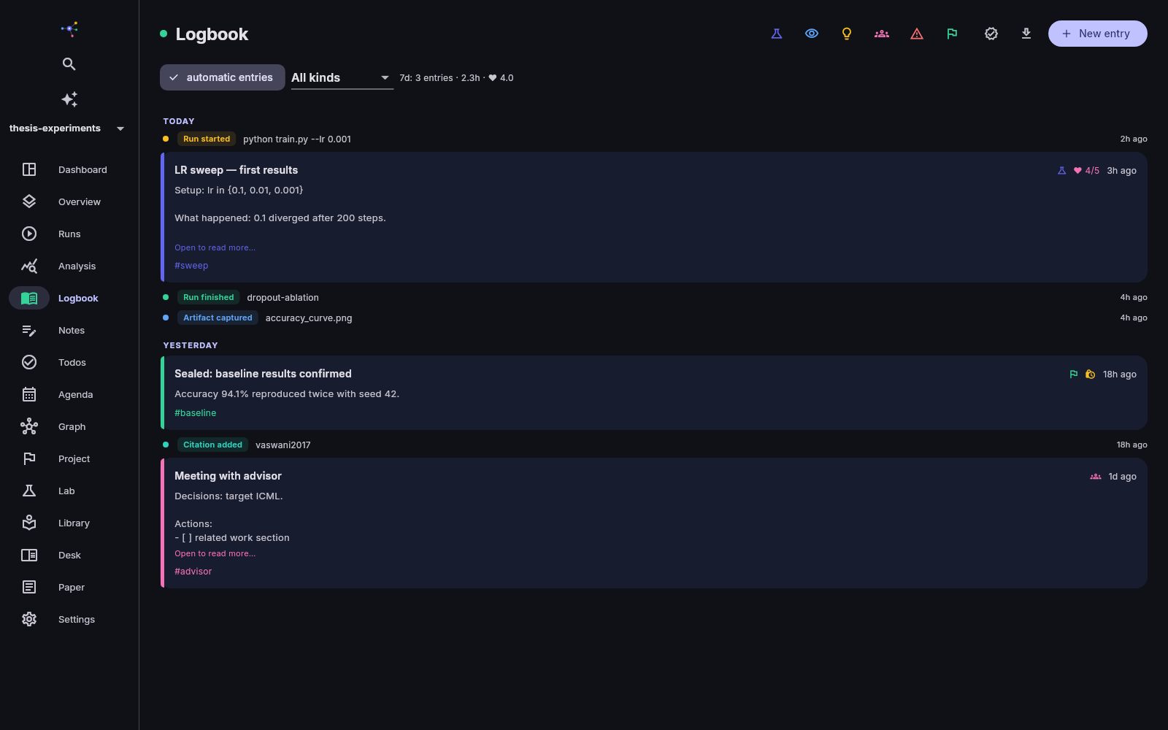Click the app logo at sidebar top
1168x730 pixels.
click(x=69, y=29)
